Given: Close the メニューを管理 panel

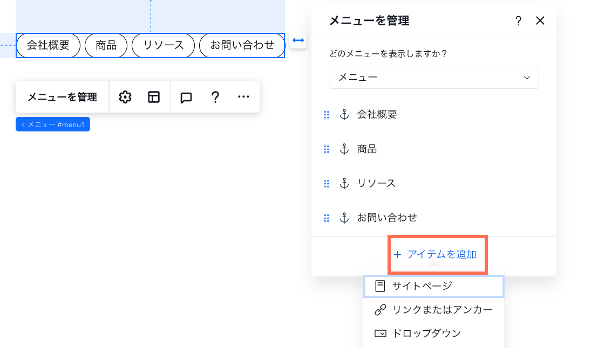Looking at the screenshot, I should click(x=540, y=21).
